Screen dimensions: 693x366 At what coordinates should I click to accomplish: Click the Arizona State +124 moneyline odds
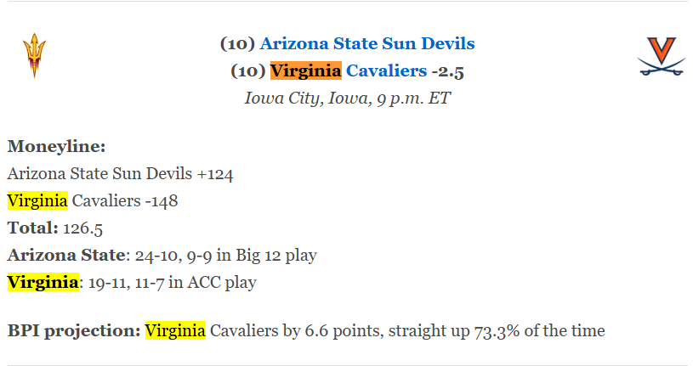tap(215, 174)
